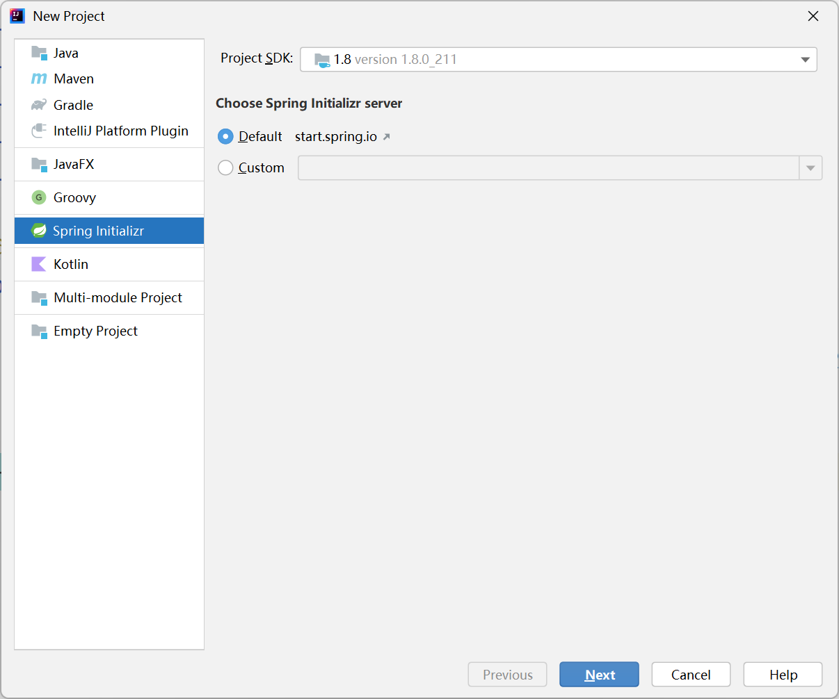The image size is (839, 699).
Task: Choose Java project type label
Action: (66, 53)
